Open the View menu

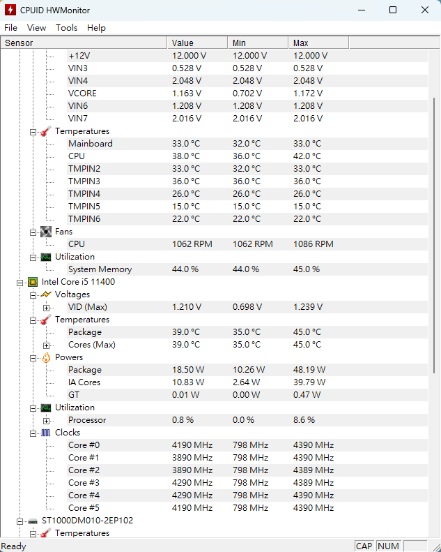(36, 27)
